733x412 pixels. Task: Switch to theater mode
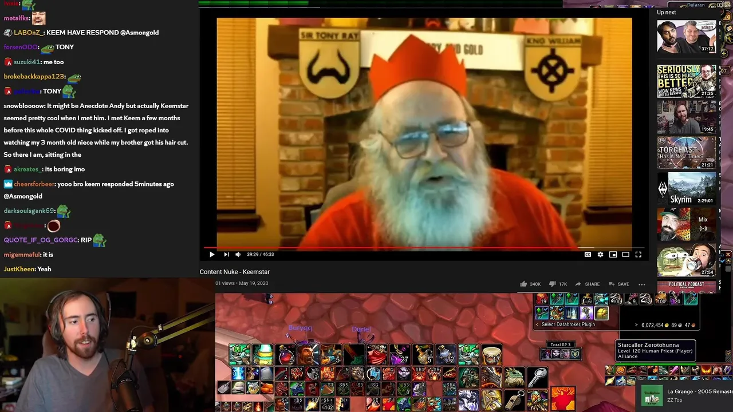point(625,255)
